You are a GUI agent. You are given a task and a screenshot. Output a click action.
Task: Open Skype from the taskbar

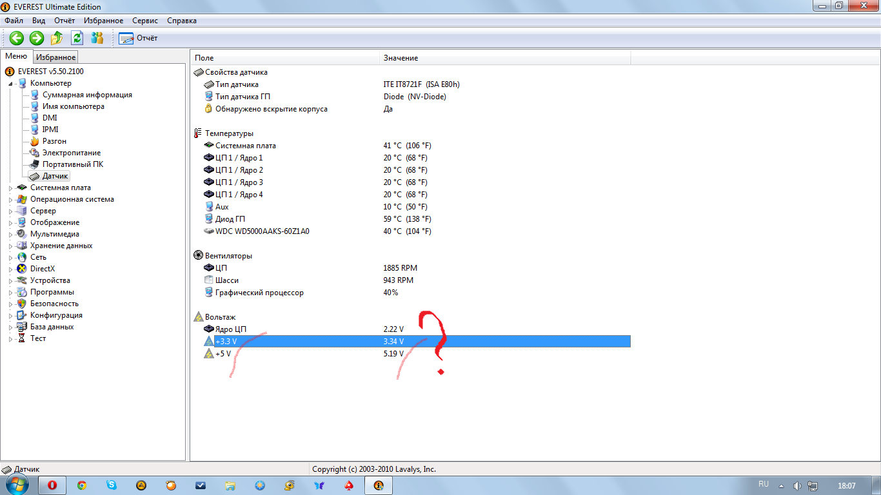(112, 485)
